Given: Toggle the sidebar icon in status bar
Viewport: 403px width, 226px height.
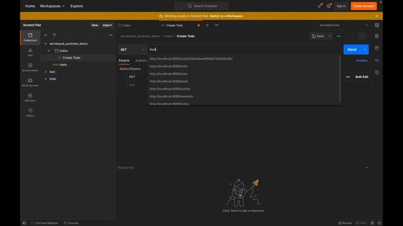Looking at the screenshot, I should pos(24,223).
